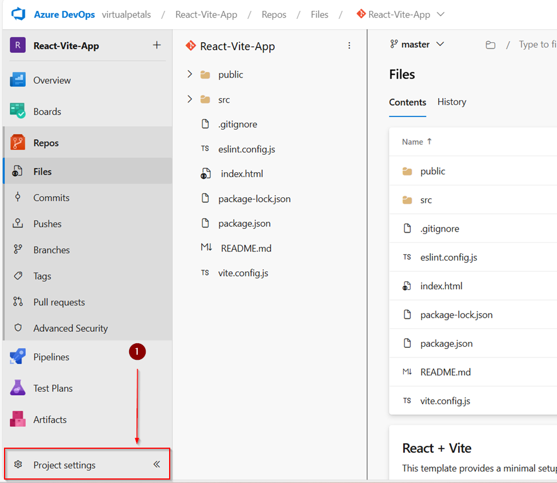557x483 pixels.
Task: Open .gitignore in files list
Action: pyautogui.click(x=440, y=229)
